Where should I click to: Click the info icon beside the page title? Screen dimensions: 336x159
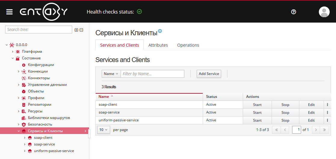click(x=160, y=31)
